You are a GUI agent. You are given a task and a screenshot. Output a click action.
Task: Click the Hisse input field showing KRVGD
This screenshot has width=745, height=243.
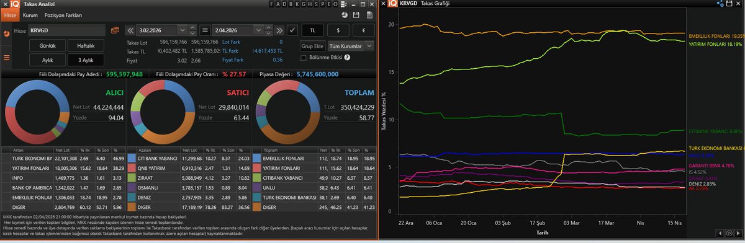(67, 30)
